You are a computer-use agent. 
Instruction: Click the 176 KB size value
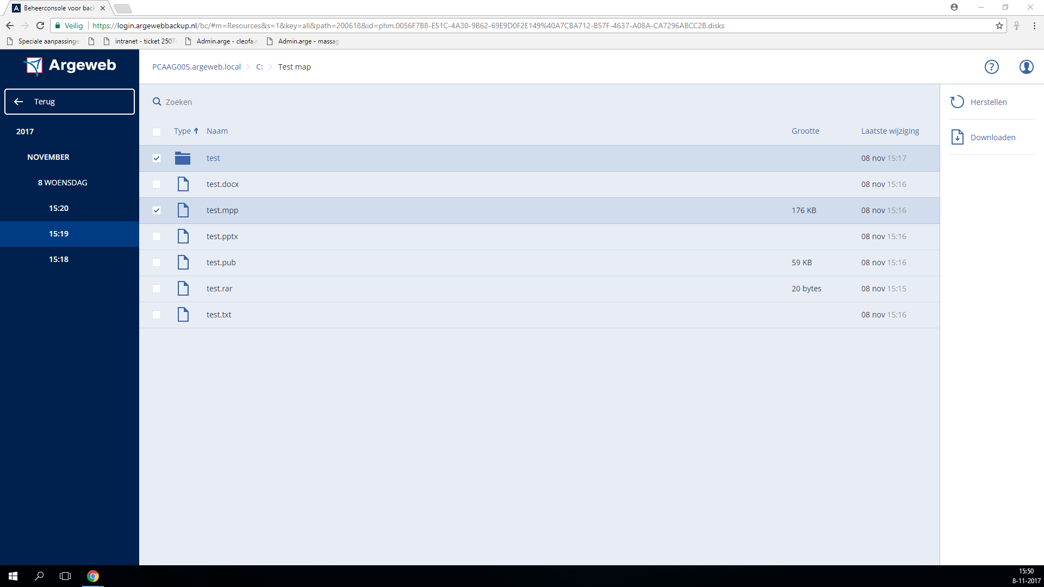[x=804, y=210]
